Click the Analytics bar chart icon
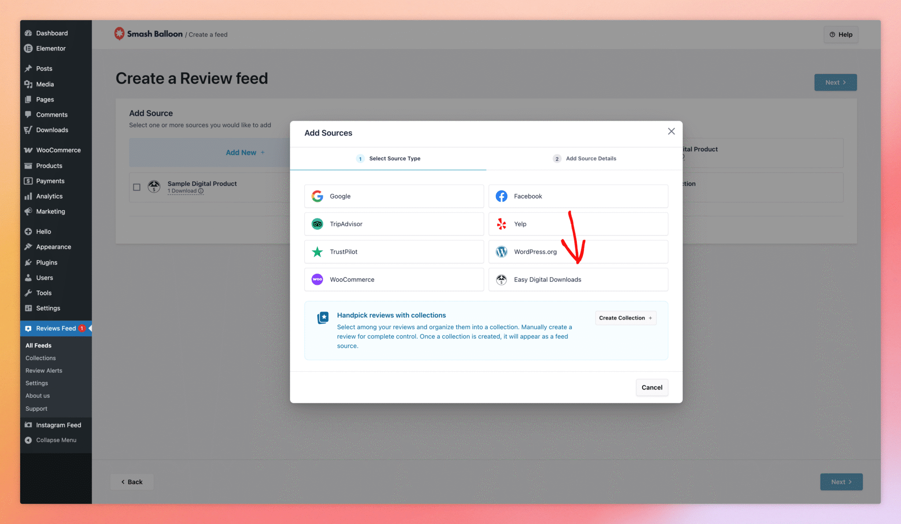The height and width of the screenshot is (524, 901). 28,196
